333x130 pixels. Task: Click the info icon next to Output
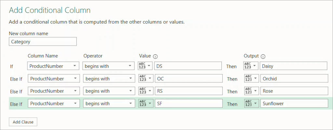263,56
